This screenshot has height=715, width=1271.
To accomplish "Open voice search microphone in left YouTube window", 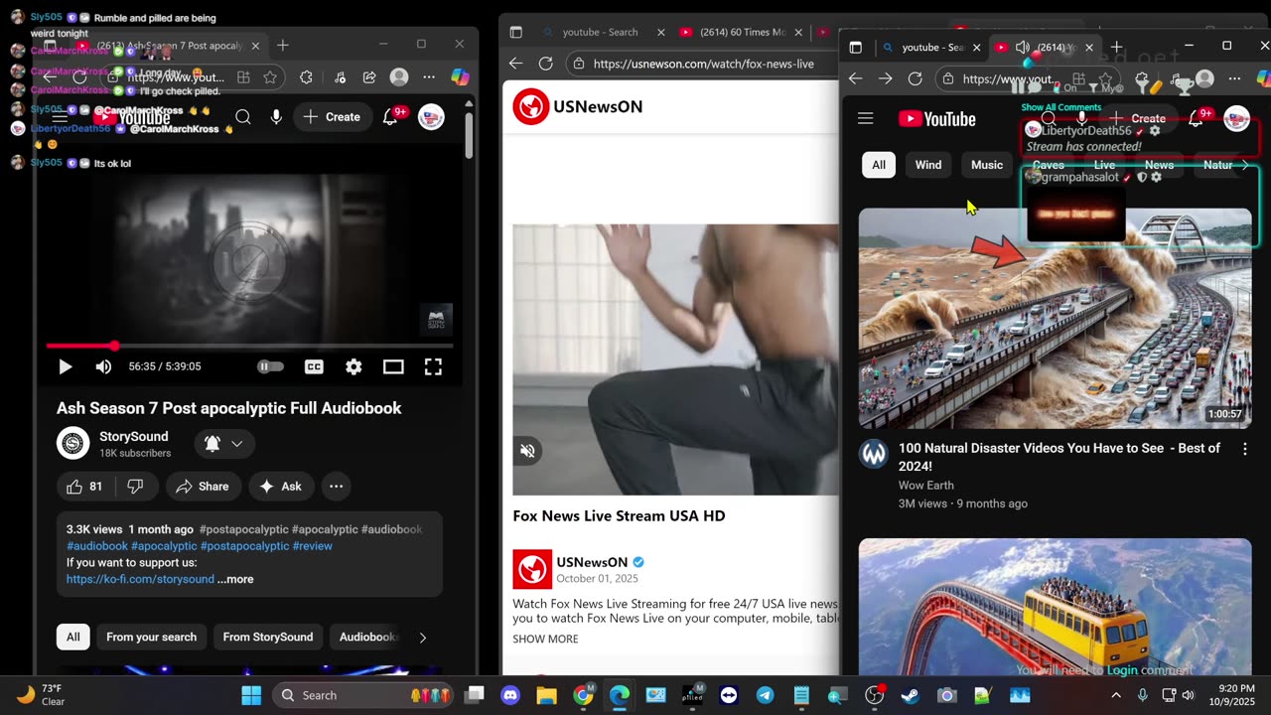I will click(276, 117).
